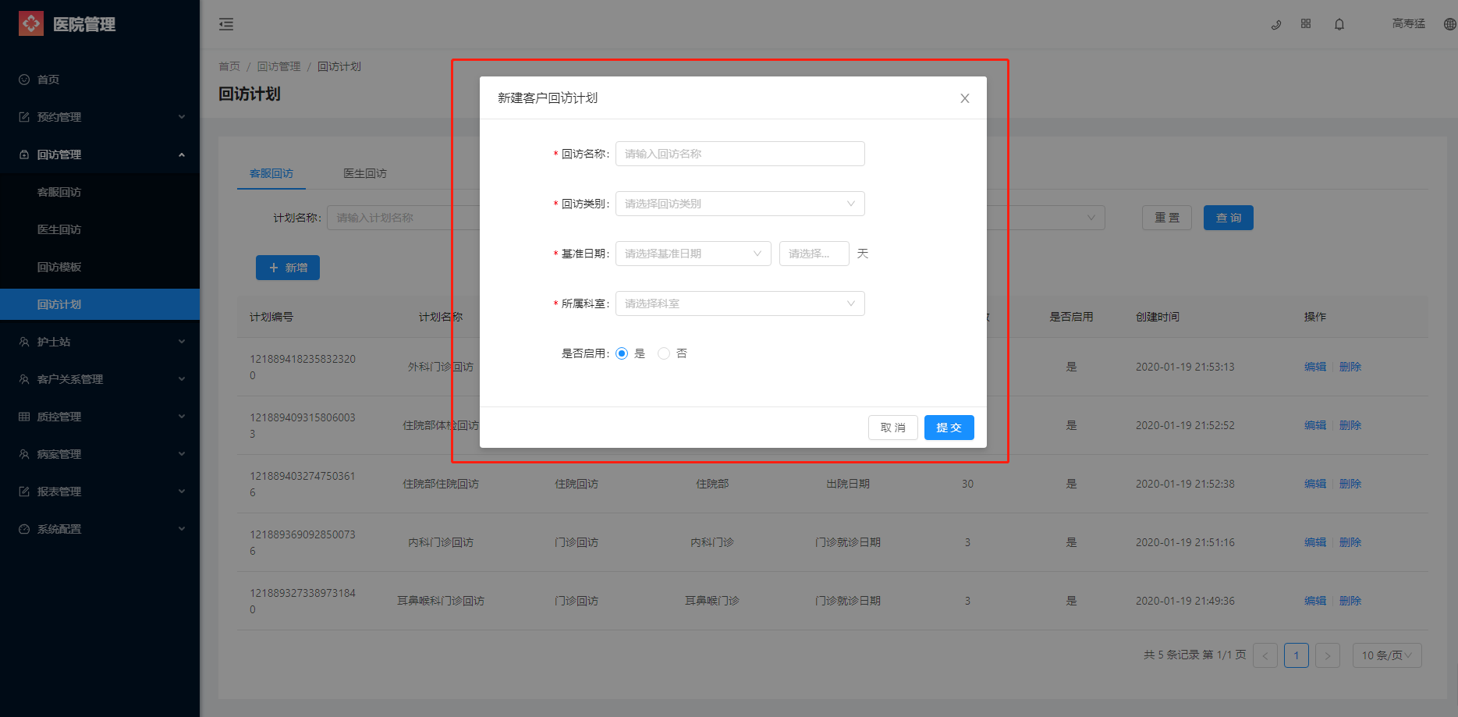This screenshot has width=1458, height=717.
Task: Click 删除 for 住院部住院回访 row
Action: pos(1350,484)
